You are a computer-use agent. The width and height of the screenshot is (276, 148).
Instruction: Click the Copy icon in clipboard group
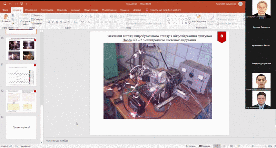coord(13,19)
